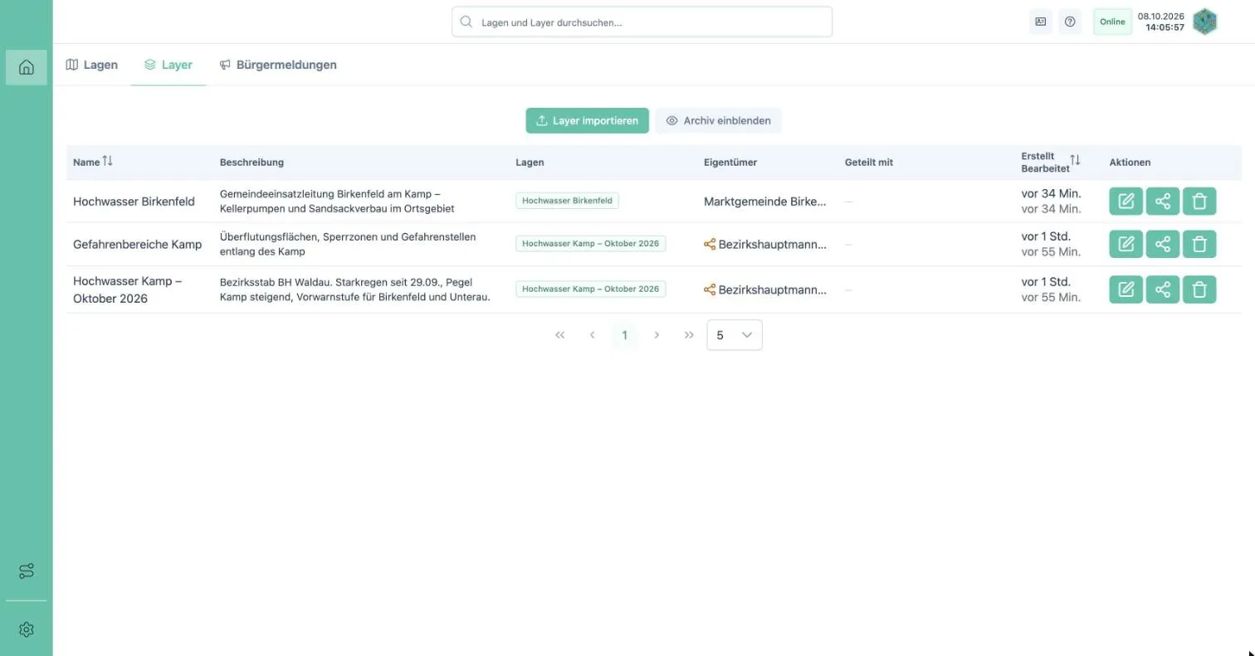
Task: Click the Gefahrenbereiche Kamp layer name
Action: point(138,244)
